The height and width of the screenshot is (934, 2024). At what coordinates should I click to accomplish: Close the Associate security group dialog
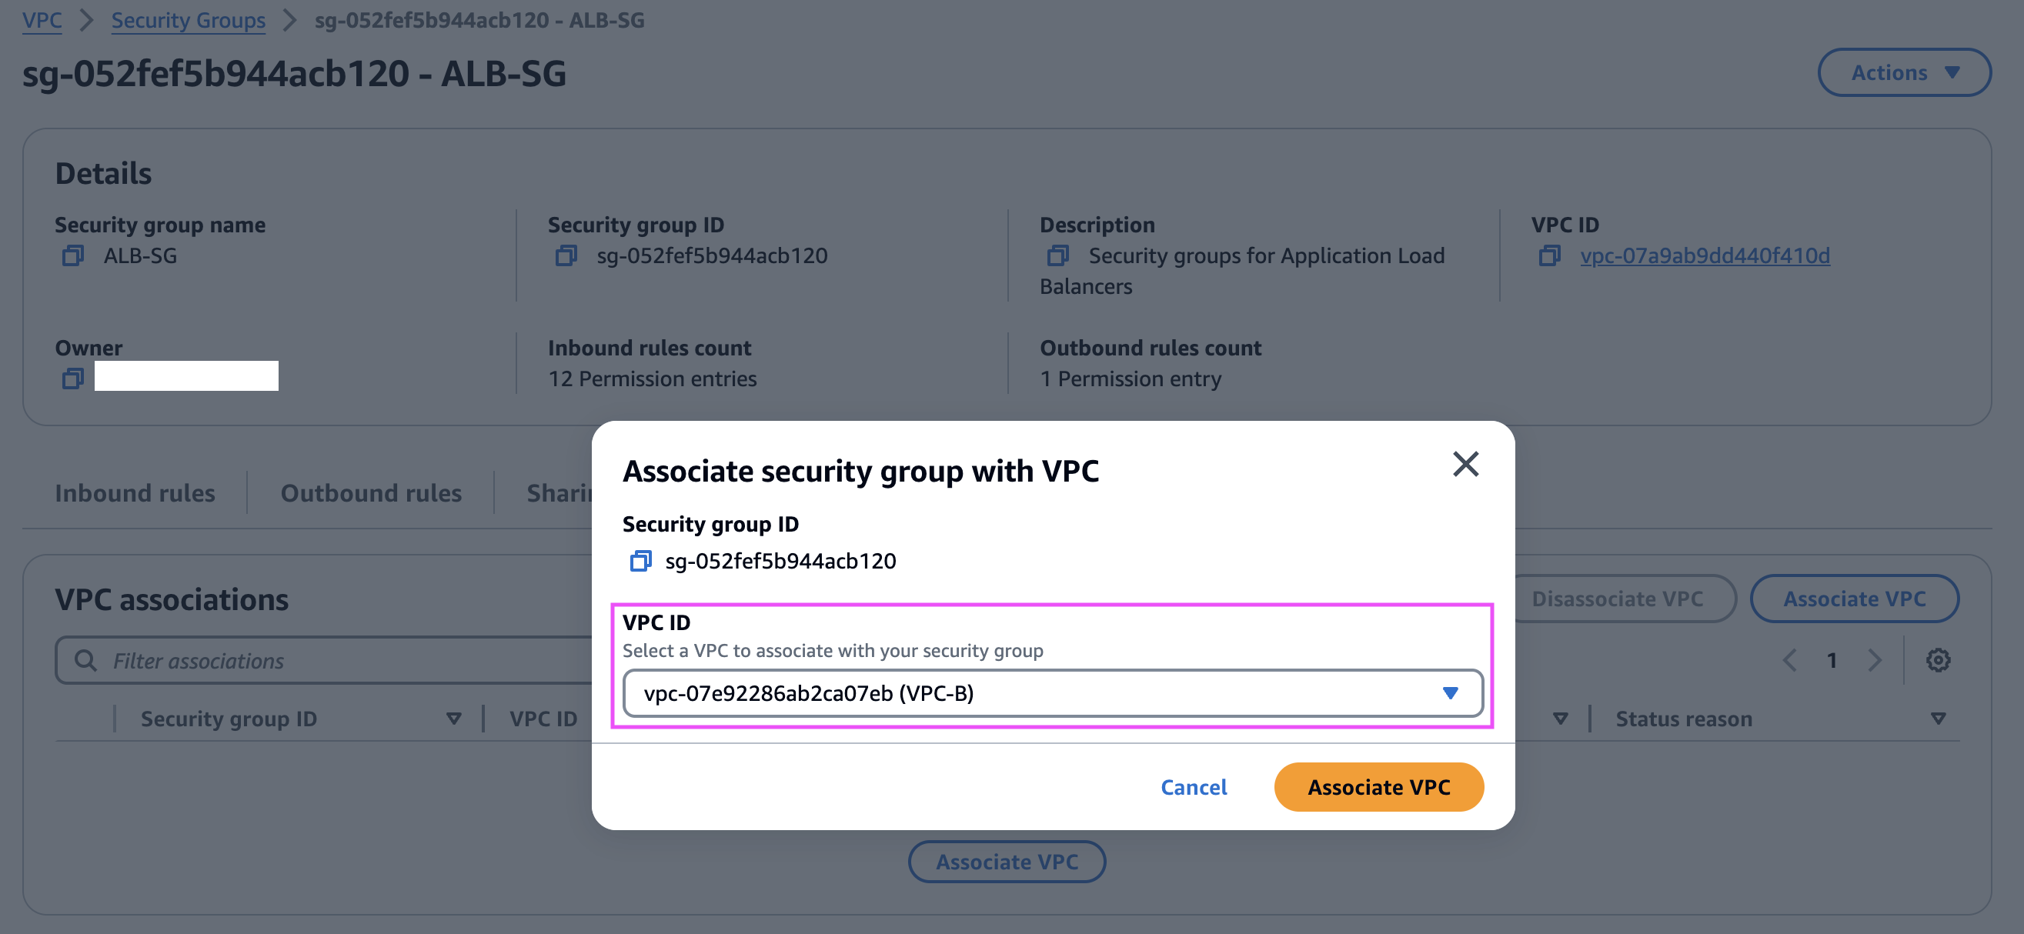1465,464
